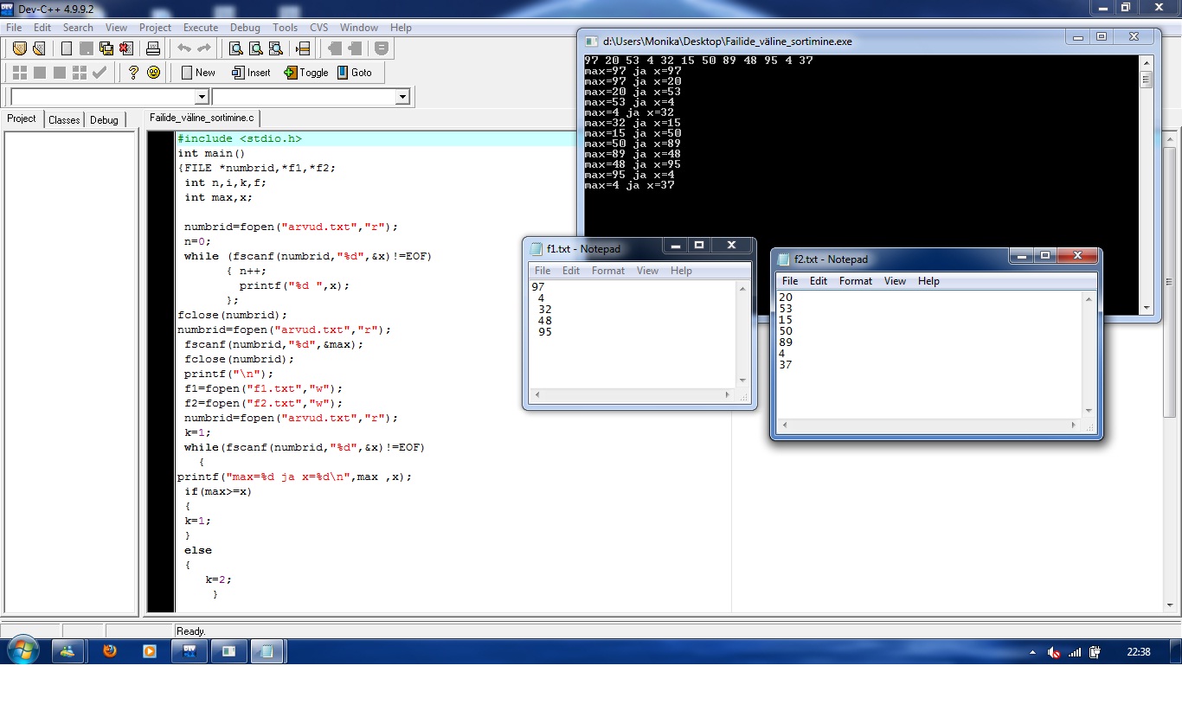Expand the right method combo box
This screenshot has width=1182, height=717.
coord(401,97)
